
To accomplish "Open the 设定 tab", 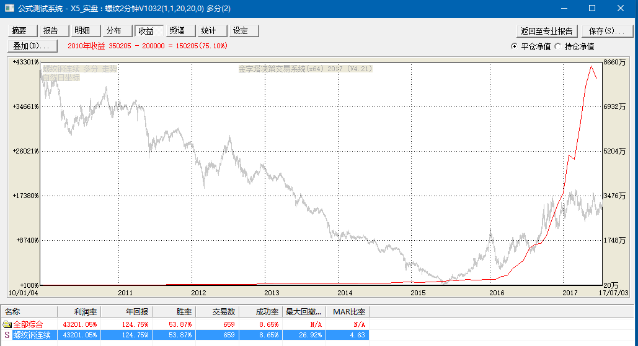I will 244,31.
